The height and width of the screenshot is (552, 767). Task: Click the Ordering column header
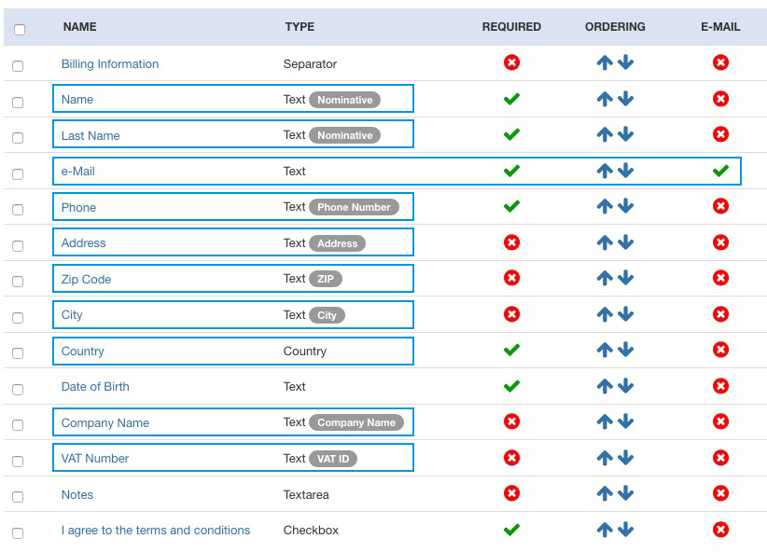pos(615,27)
